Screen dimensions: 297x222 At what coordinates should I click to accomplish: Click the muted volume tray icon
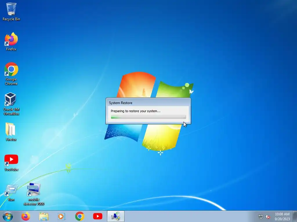tap(268, 217)
